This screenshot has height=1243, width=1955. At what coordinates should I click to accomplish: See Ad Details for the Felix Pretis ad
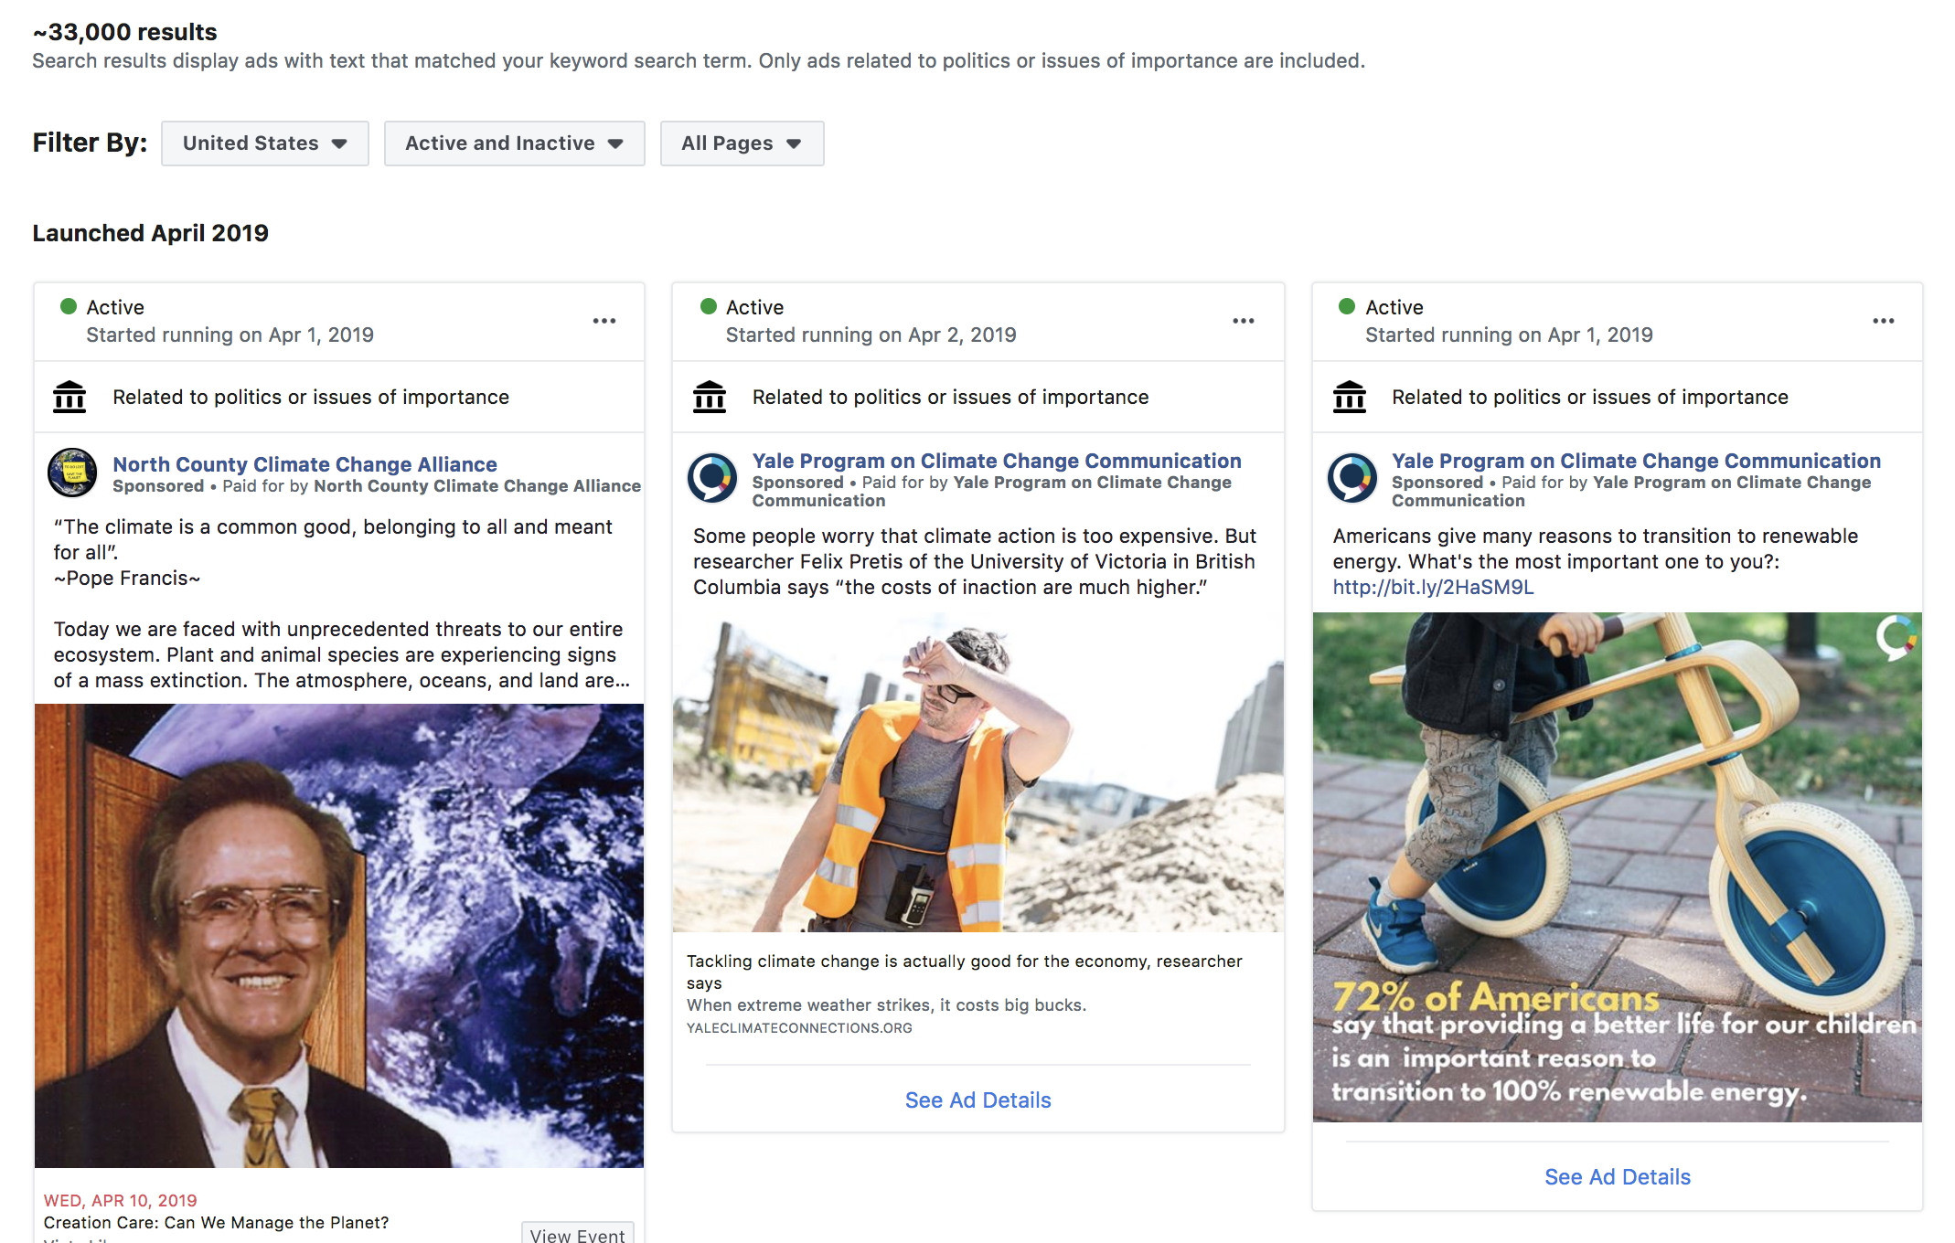click(977, 1100)
